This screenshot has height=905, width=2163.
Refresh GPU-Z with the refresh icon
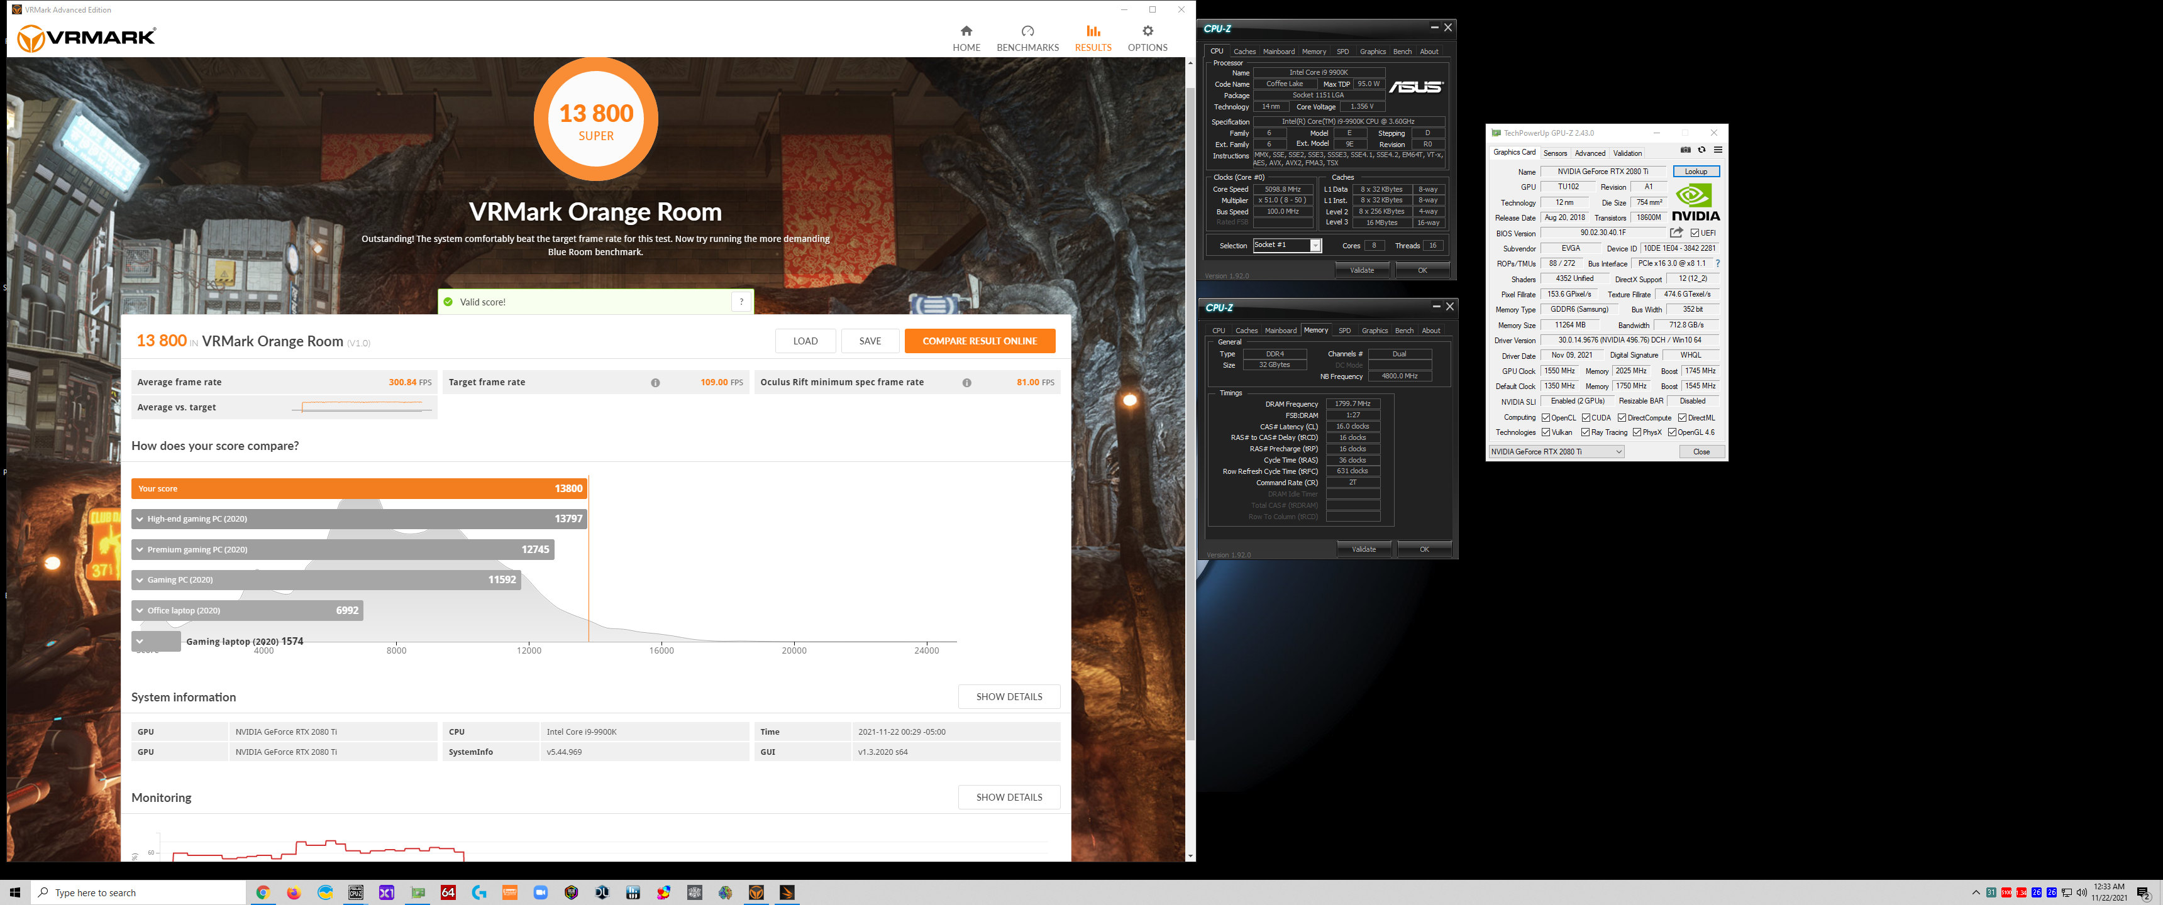(x=1702, y=150)
